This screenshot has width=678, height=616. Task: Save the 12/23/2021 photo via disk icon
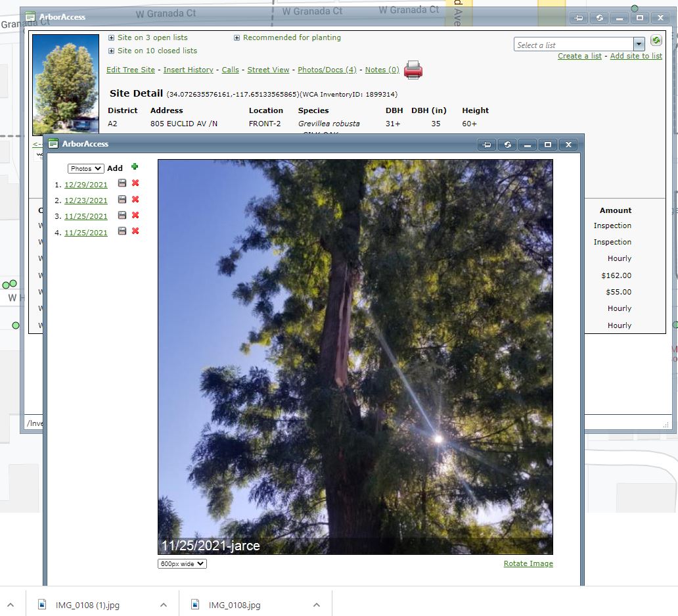tap(122, 199)
